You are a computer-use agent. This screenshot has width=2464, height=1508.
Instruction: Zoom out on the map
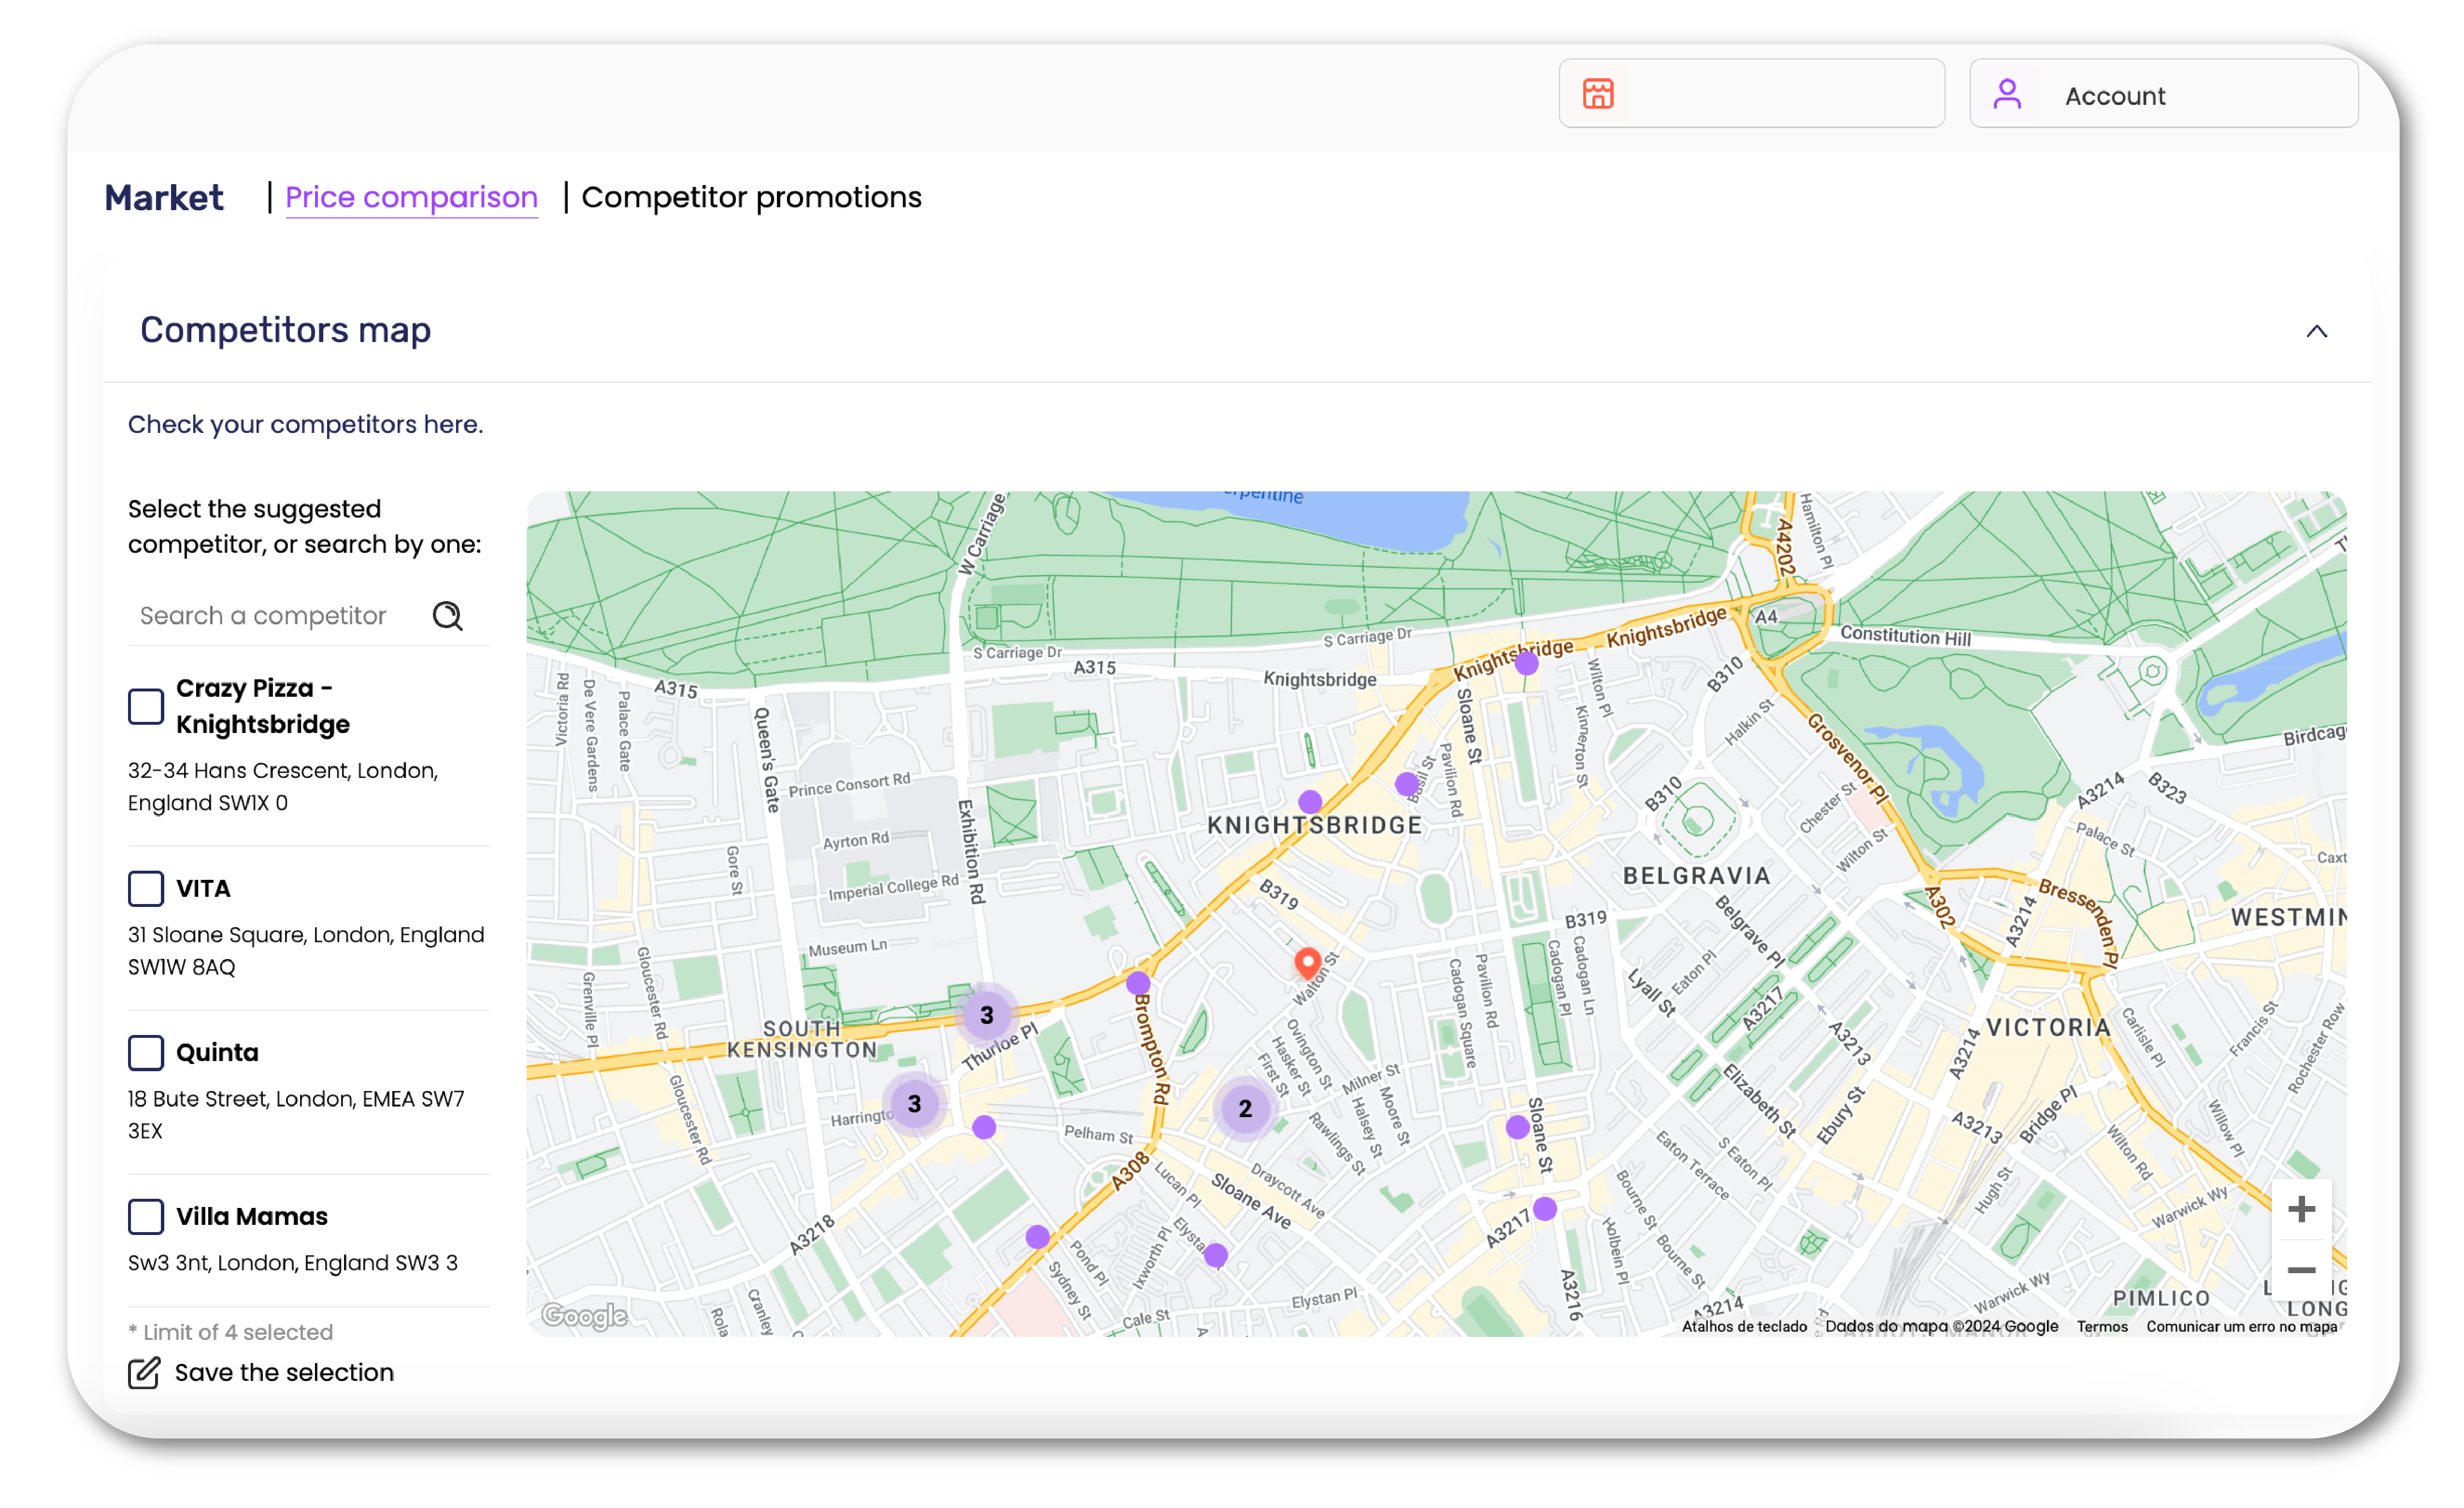(2301, 1270)
